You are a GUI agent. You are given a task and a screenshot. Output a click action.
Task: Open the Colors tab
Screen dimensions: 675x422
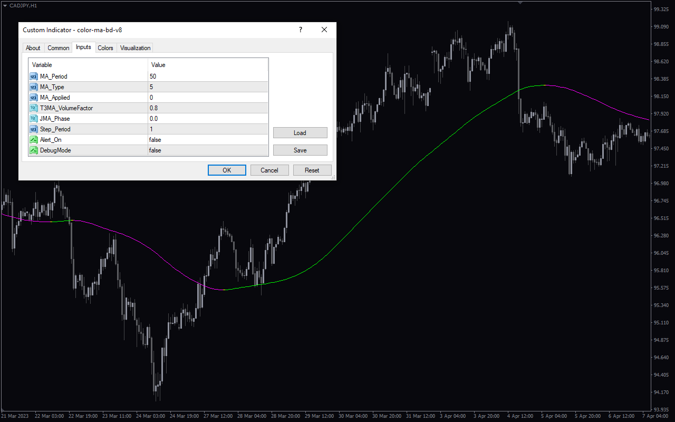pyautogui.click(x=105, y=48)
